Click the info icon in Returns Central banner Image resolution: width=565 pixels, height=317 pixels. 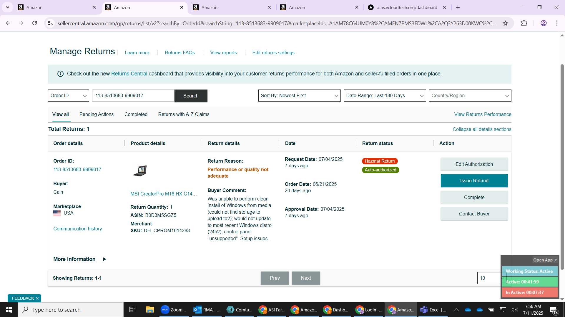pyautogui.click(x=60, y=74)
